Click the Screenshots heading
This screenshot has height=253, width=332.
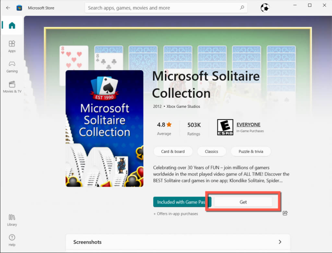(x=87, y=242)
